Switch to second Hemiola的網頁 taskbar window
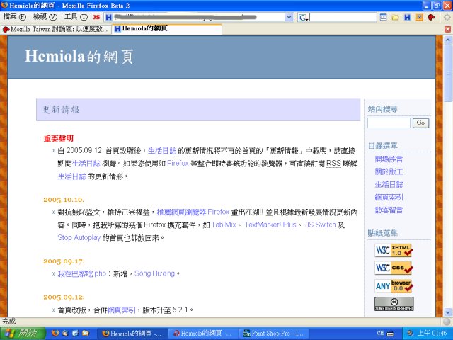The height and width of the screenshot is (340, 453). point(203,334)
